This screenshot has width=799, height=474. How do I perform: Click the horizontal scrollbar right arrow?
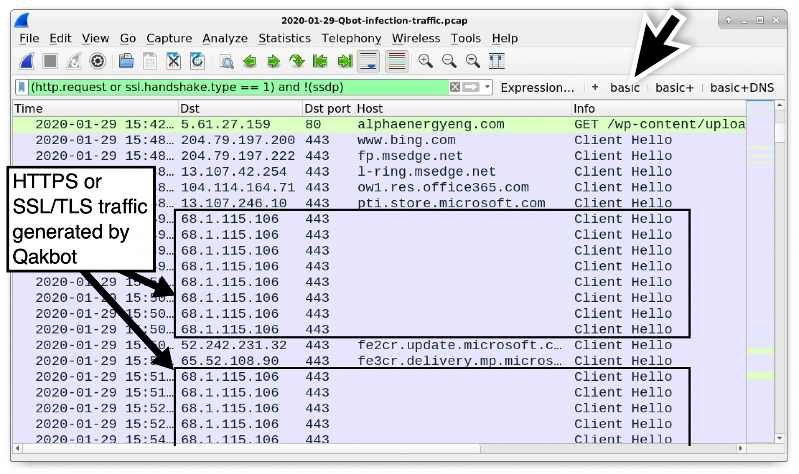click(x=740, y=448)
